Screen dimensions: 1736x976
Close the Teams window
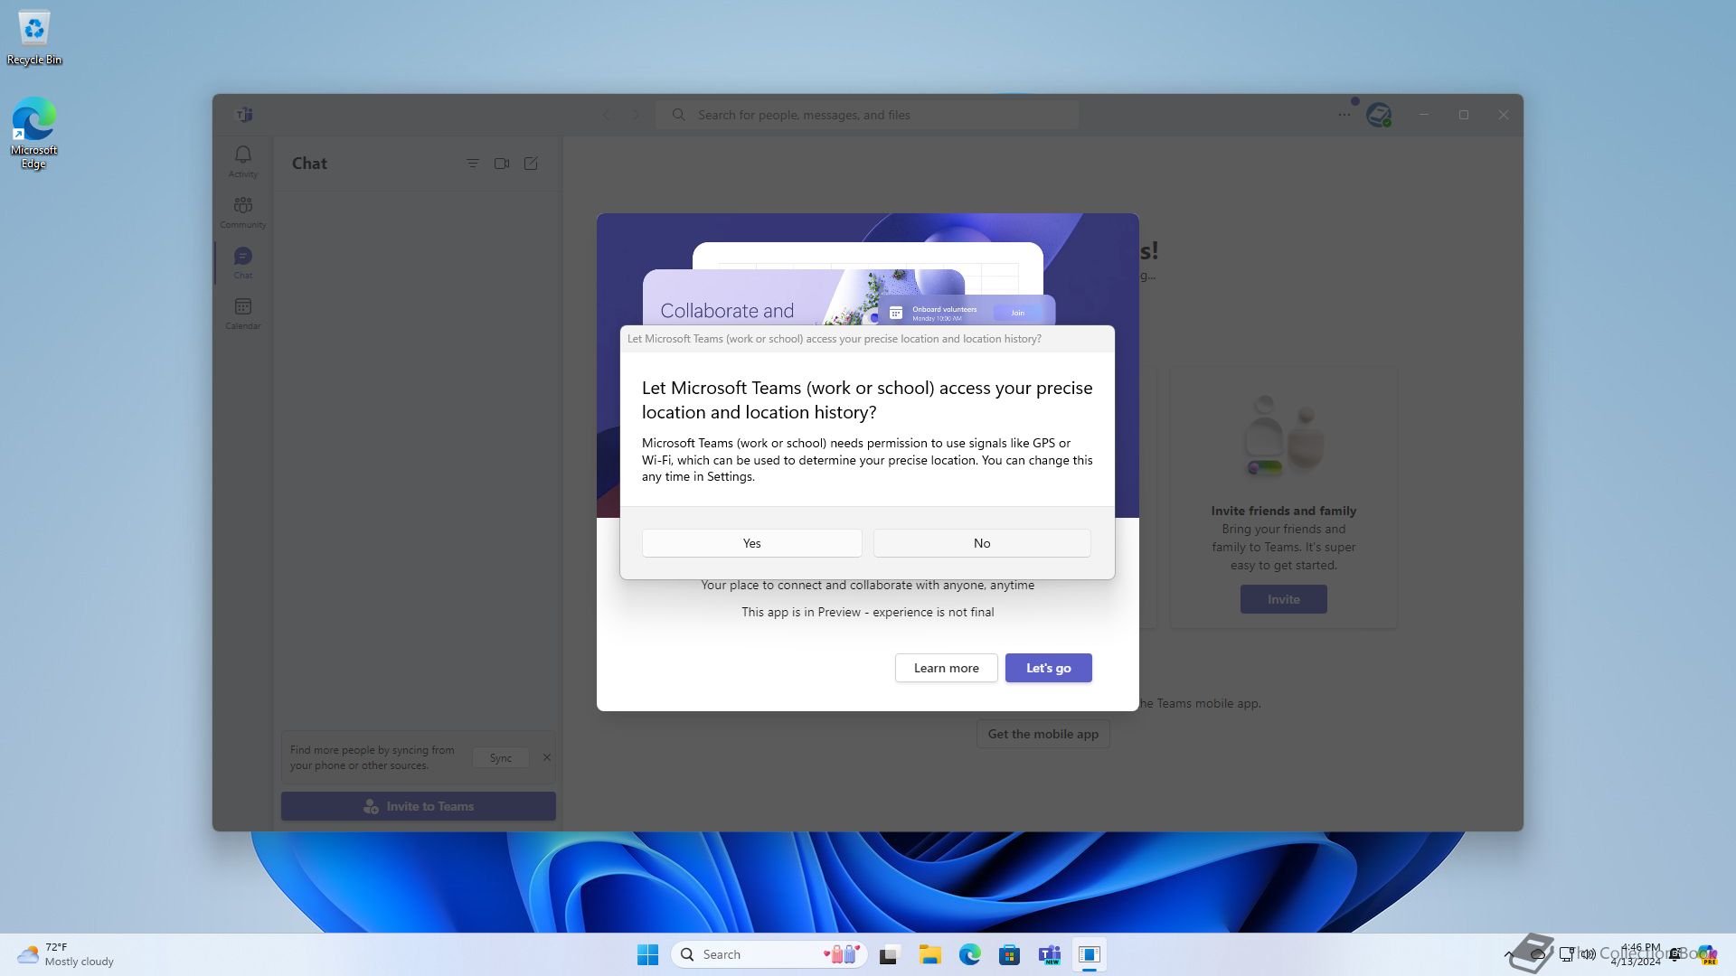[x=1503, y=115]
